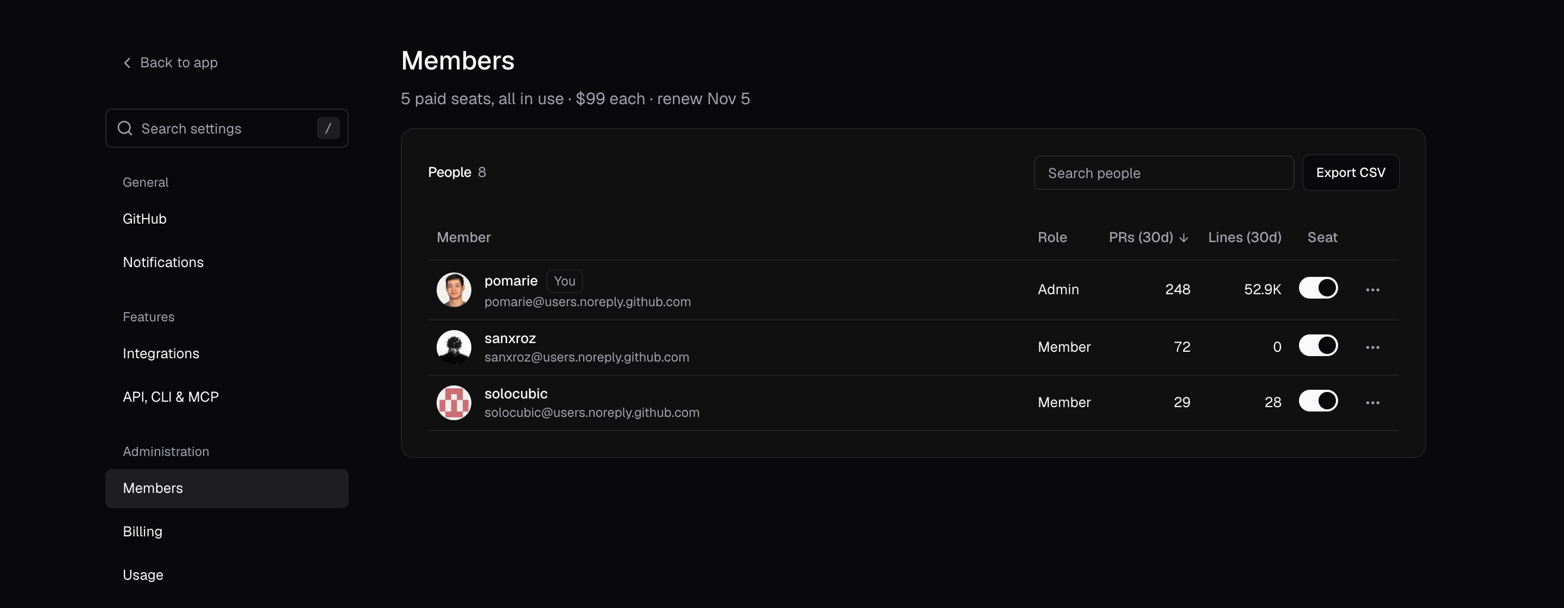The image size is (1564, 608).
Task: Click the People 8 count label
Action: click(457, 172)
